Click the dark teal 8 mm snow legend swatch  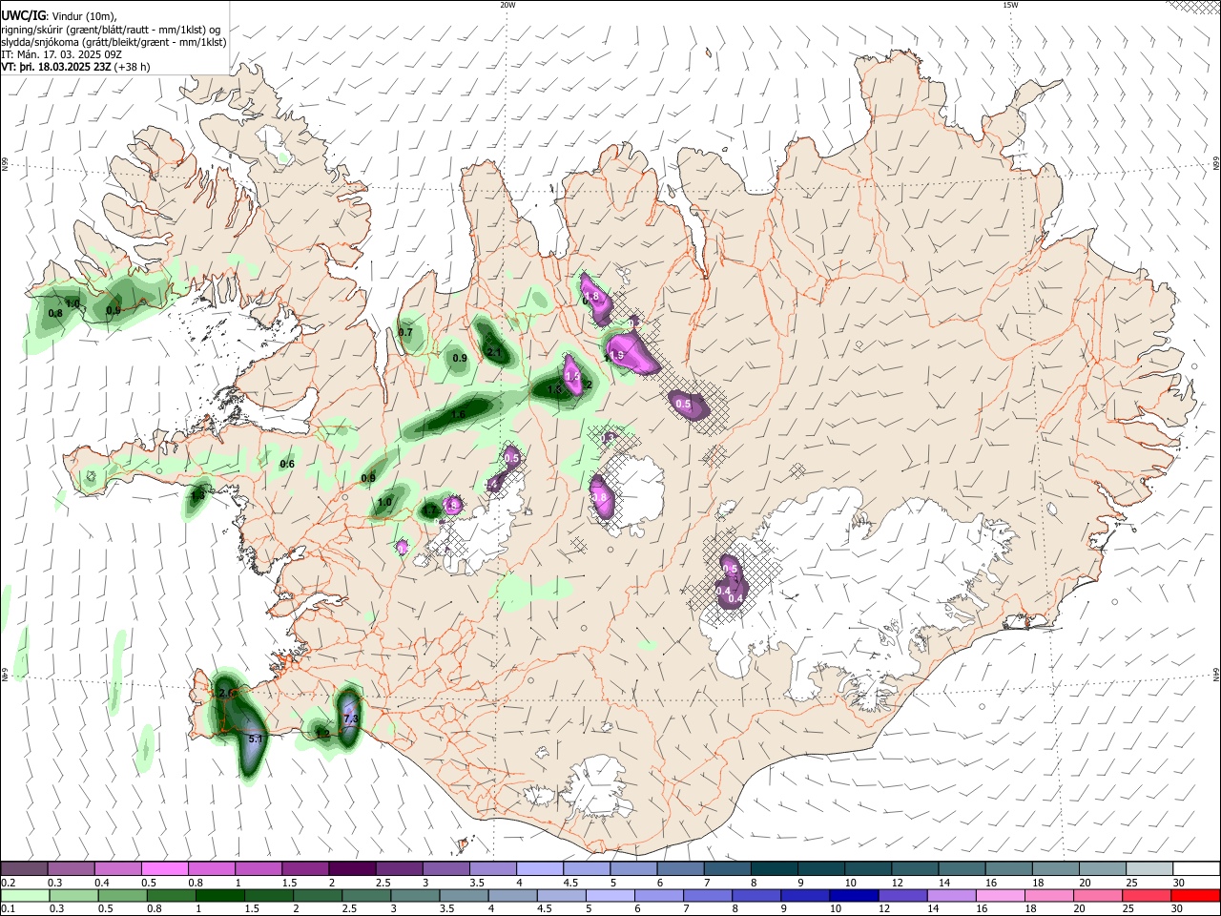(x=775, y=869)
